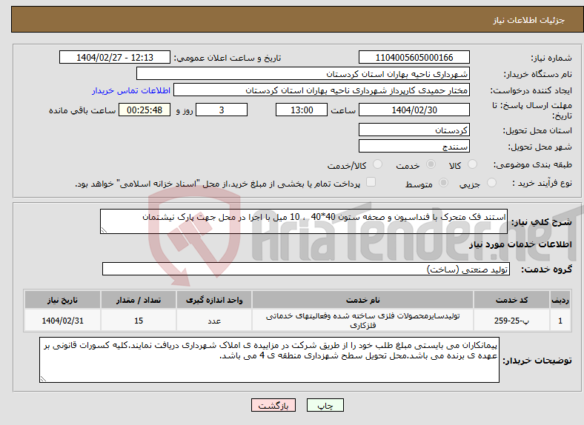Click the resize handle of description textarea
Image resolution: width=584 pixels, height=425 pixels.
[x=104, y=230]
